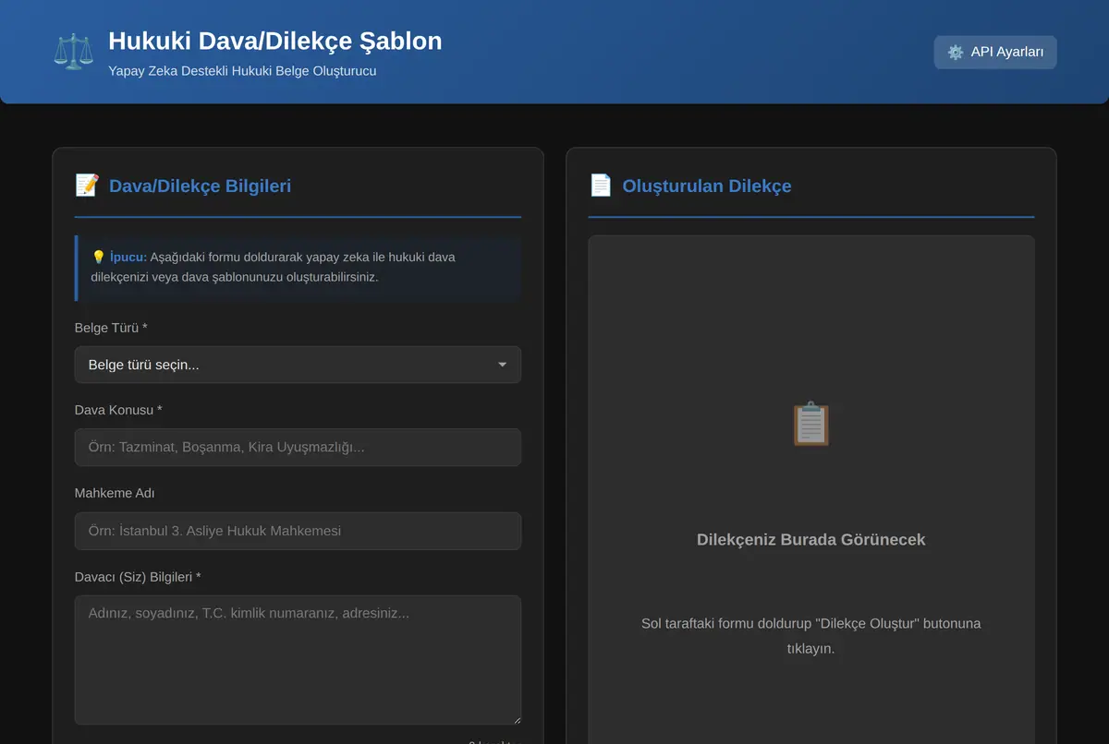Click the İpucu hint text
The width and height of the screenshot is (1109, 744).
[274, 267]
